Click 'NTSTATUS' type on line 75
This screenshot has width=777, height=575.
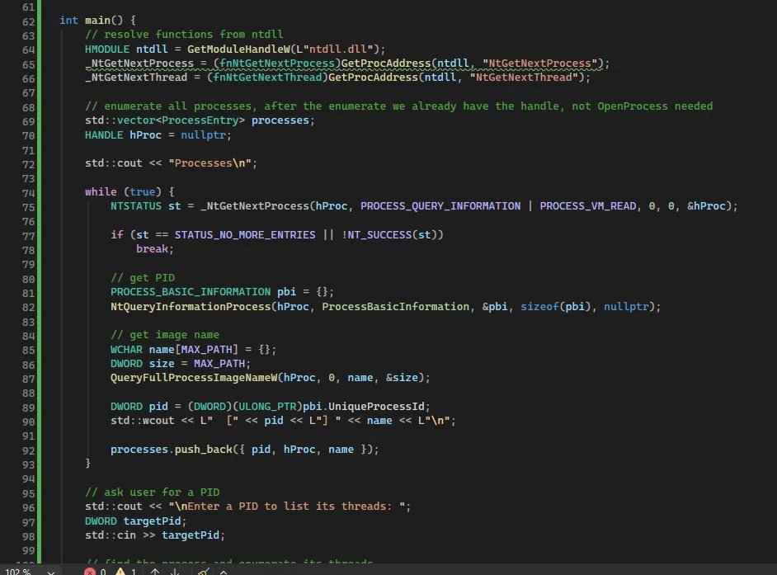click(136, 206)
